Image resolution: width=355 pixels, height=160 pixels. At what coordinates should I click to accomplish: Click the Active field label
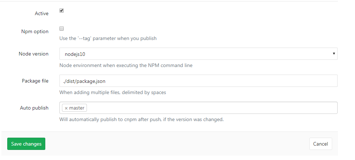click(41, 13)
